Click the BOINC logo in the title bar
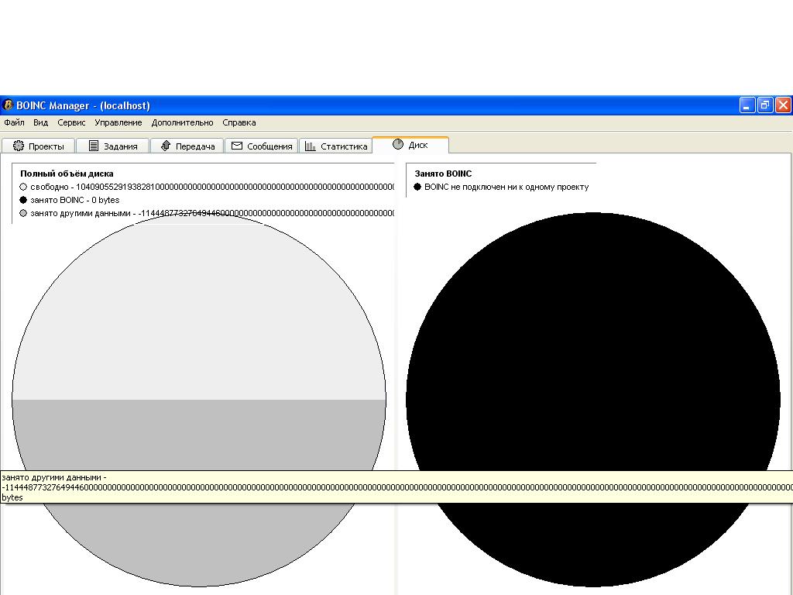This screenshot has width=793, height=595. click(x=8, y=105)
